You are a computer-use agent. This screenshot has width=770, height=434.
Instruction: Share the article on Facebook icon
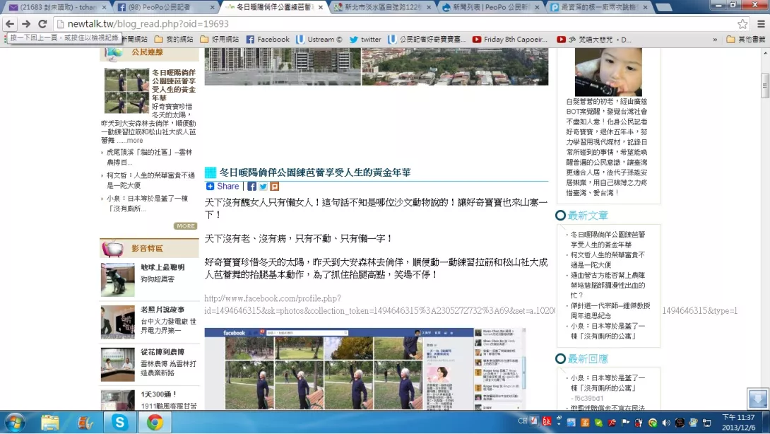click(x=252, y=187)
